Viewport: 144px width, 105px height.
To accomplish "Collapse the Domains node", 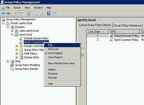I will [x=8, y=27].
